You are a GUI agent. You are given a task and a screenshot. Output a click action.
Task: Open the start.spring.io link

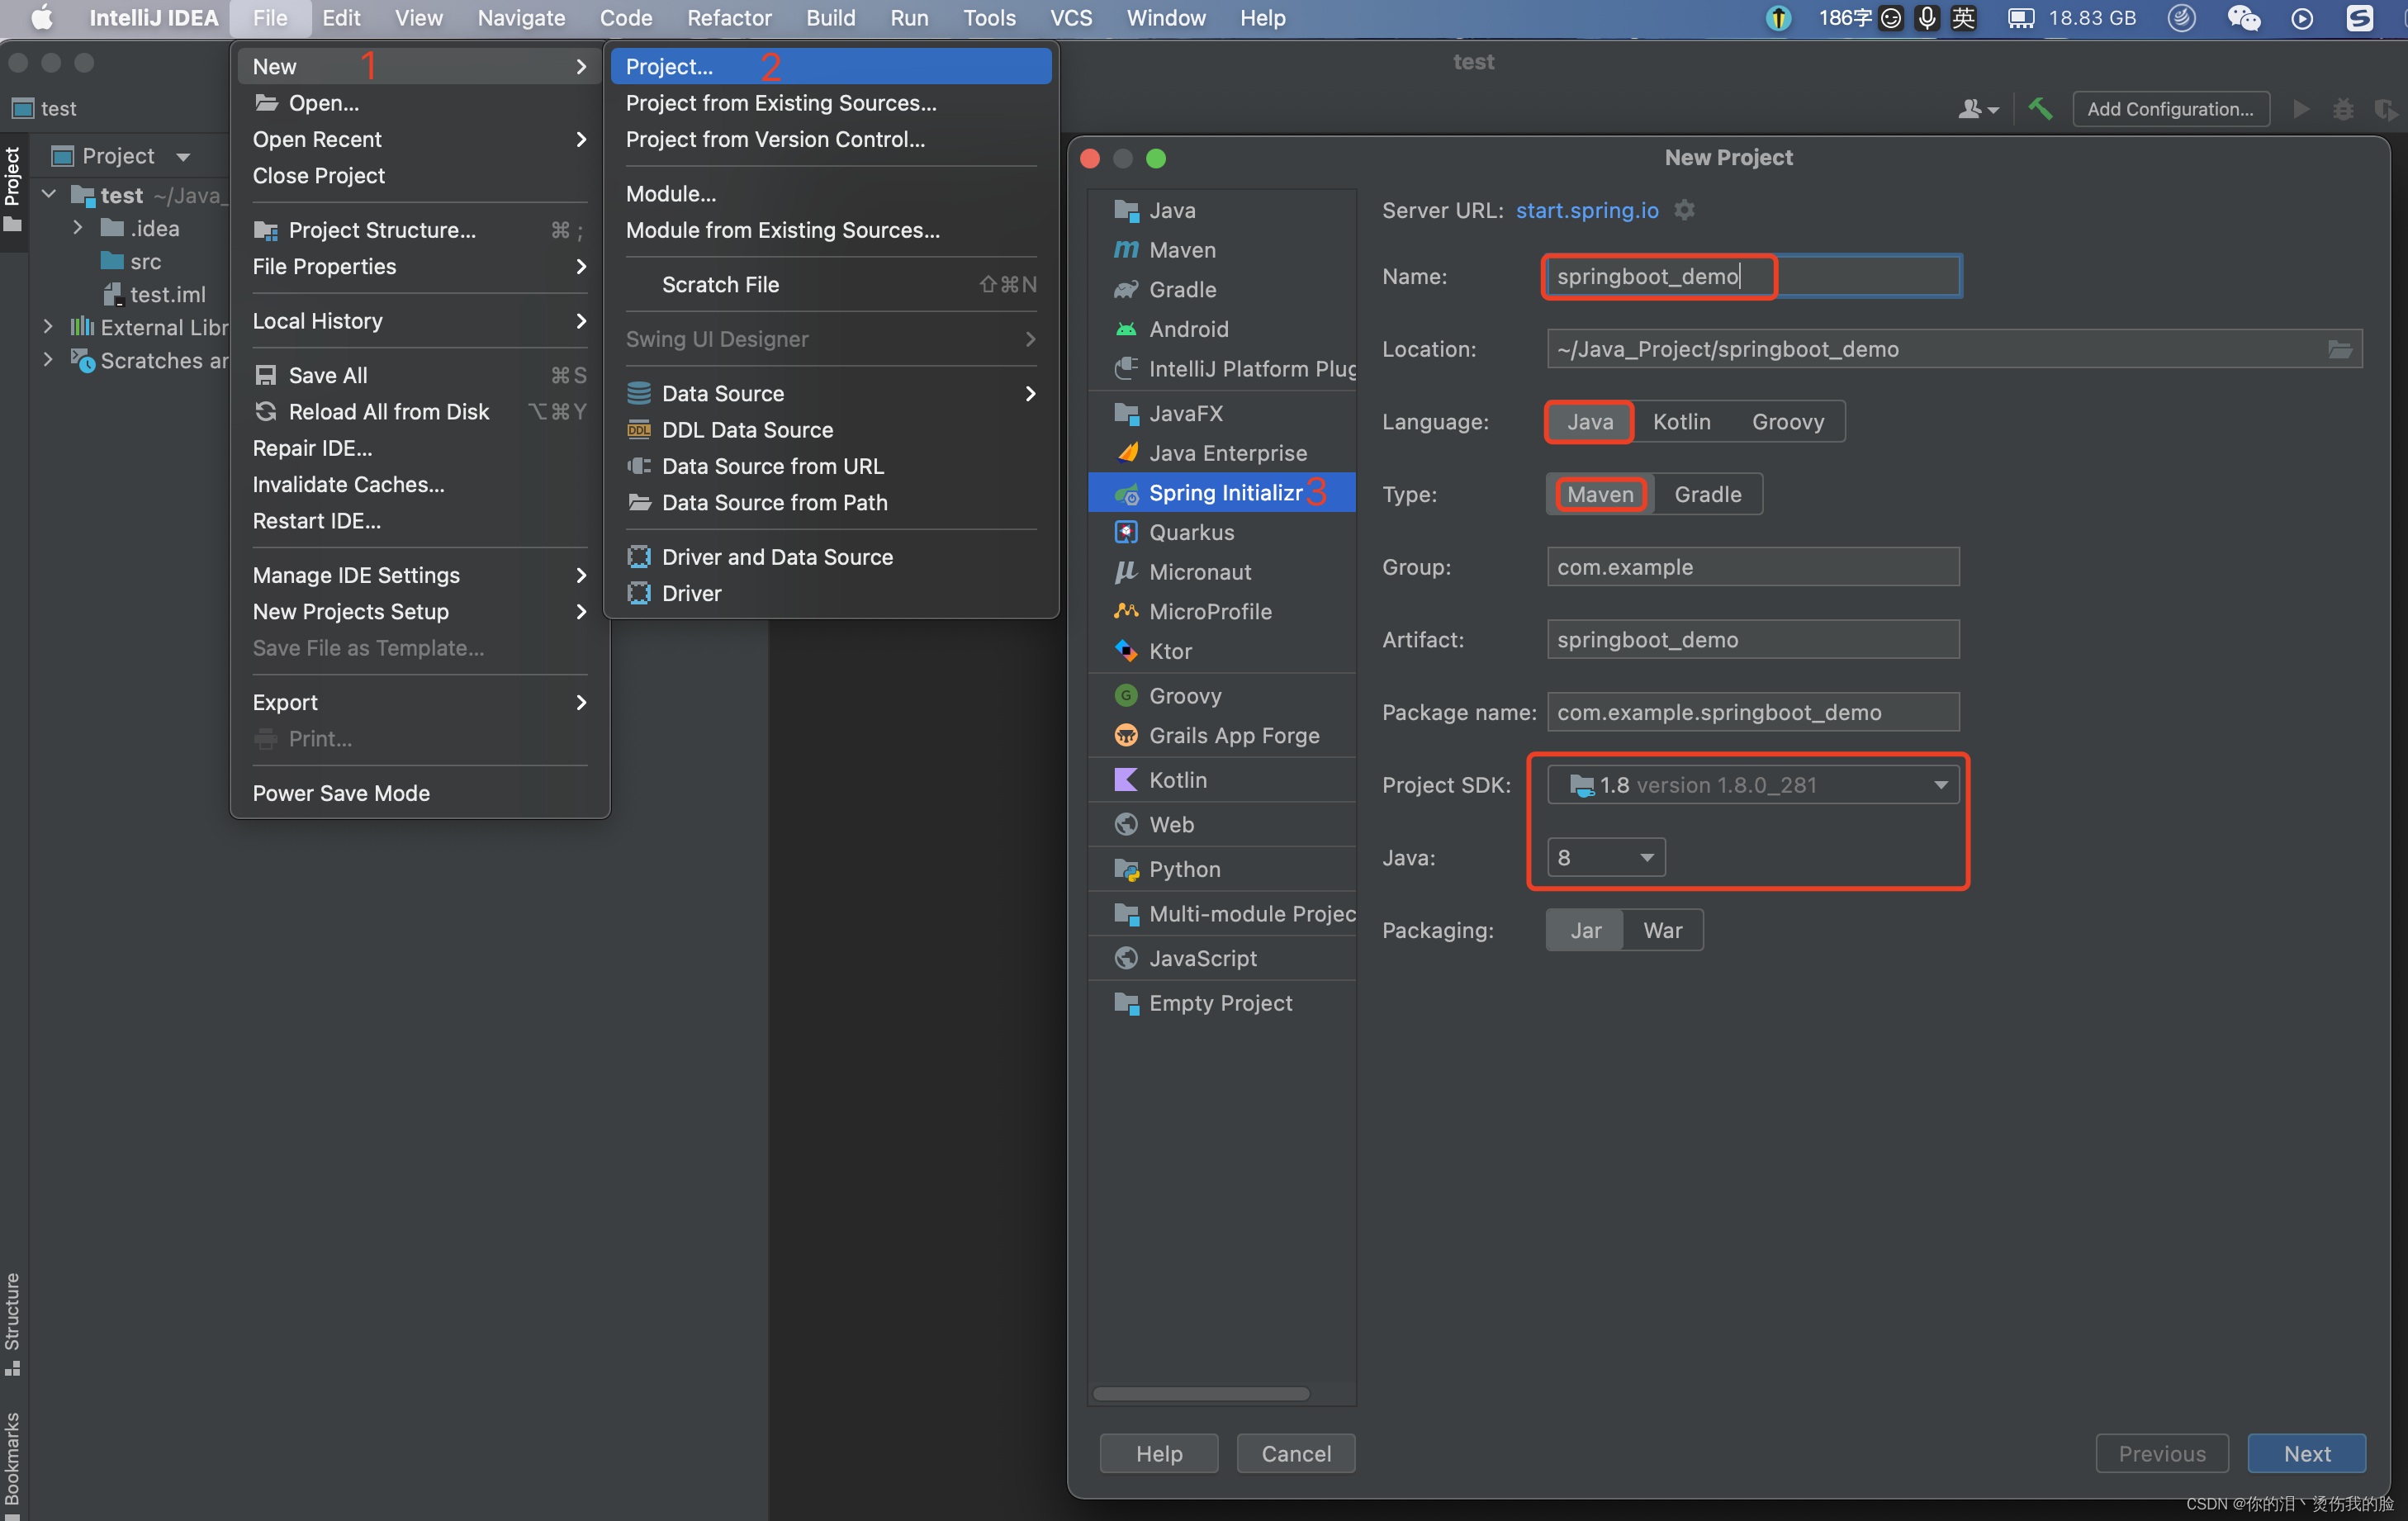point(1587,210)
